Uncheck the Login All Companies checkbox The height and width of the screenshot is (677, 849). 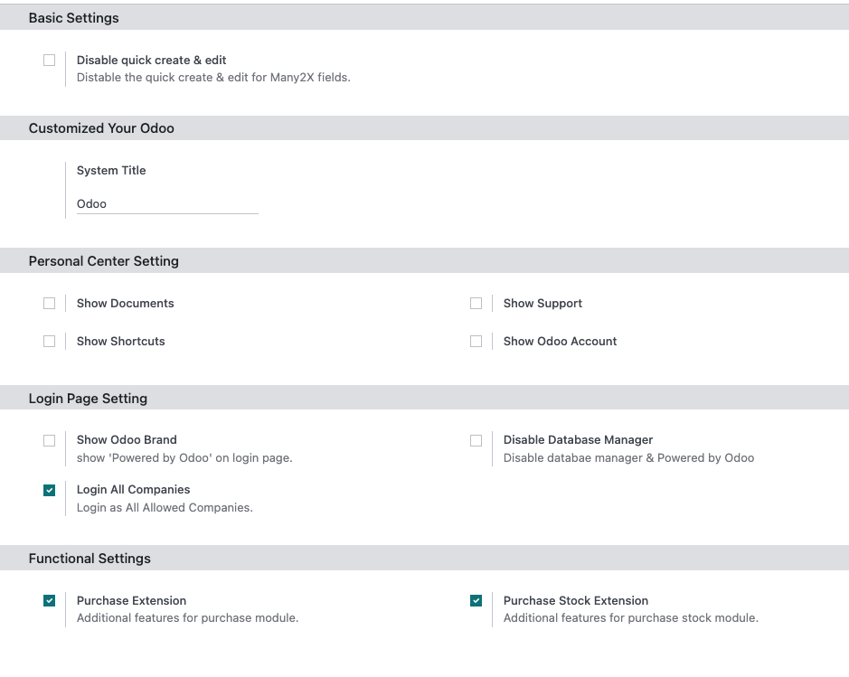[49, 490]
